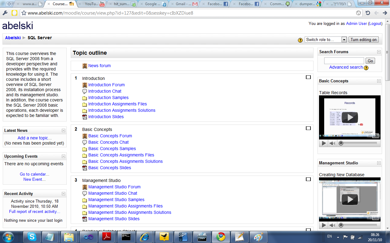Screen dimensions: 390x243
Task: Collapse the Search Forums block
Action: (379, 52)
